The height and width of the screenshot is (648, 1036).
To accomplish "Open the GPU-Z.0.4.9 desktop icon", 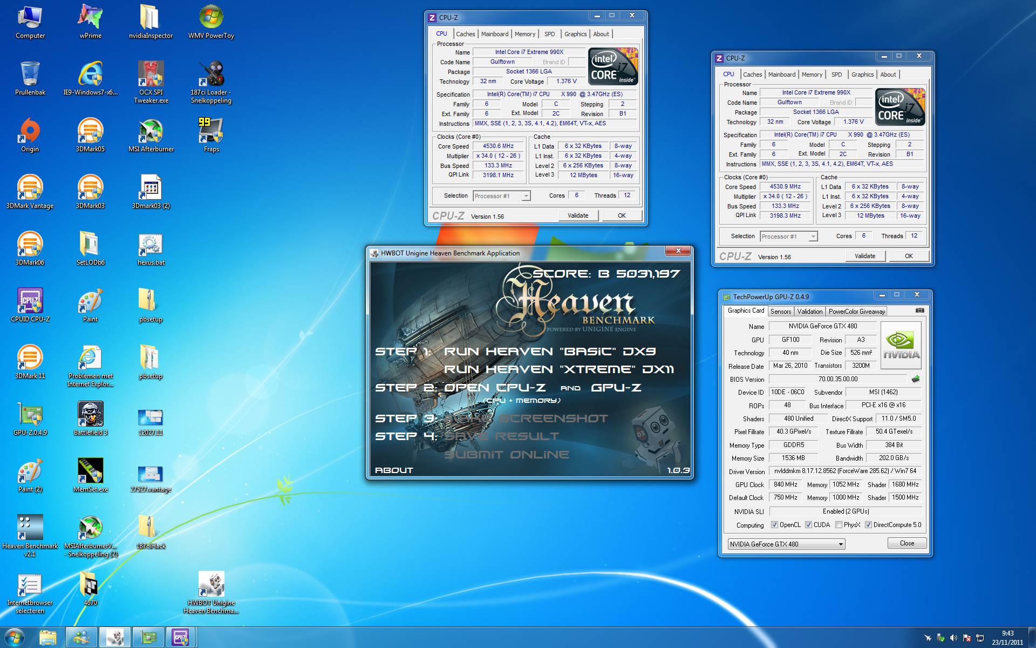I will tap(30, 418).
